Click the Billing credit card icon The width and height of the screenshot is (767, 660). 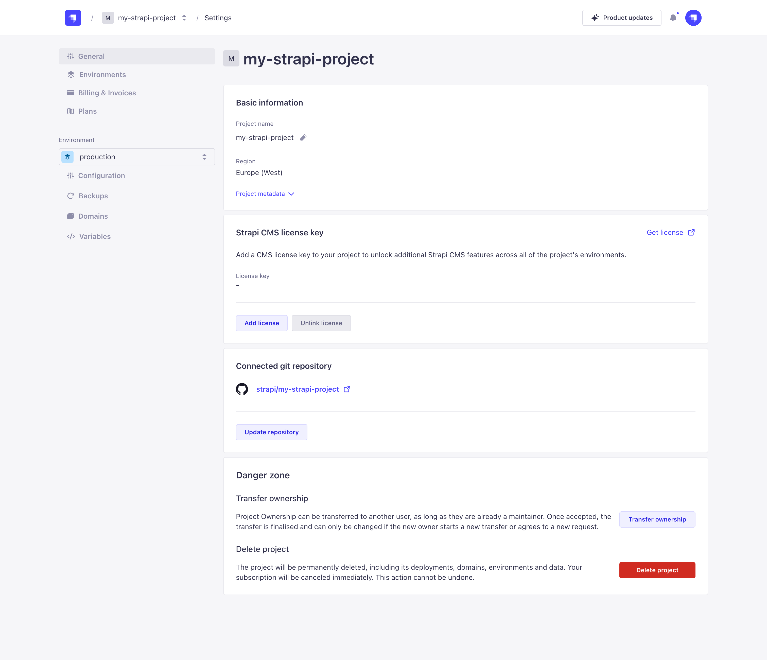pos(70,93)
